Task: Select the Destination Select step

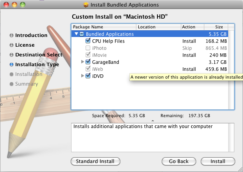Action: tap(39, 55)
